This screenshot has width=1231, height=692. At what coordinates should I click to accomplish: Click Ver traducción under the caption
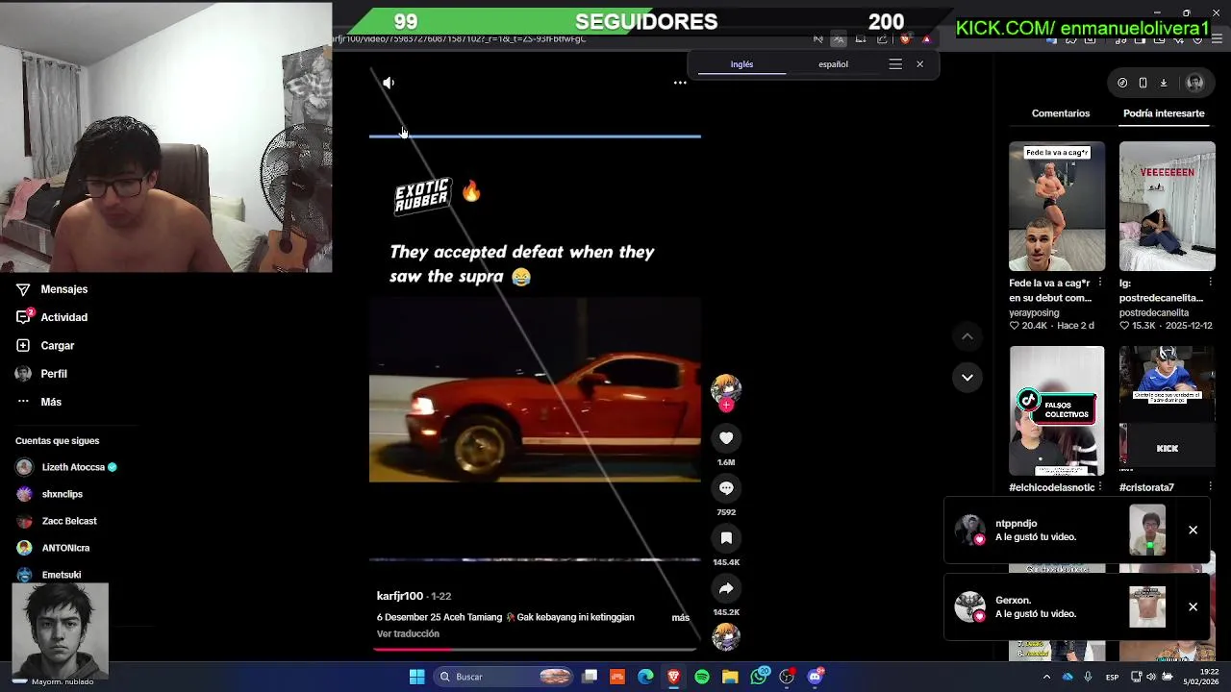click(408, 634)
